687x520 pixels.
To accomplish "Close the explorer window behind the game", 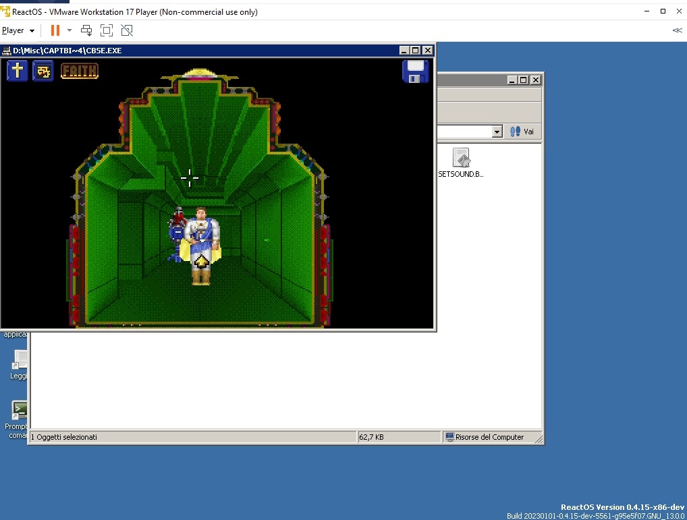I will [x=535, y=80].
